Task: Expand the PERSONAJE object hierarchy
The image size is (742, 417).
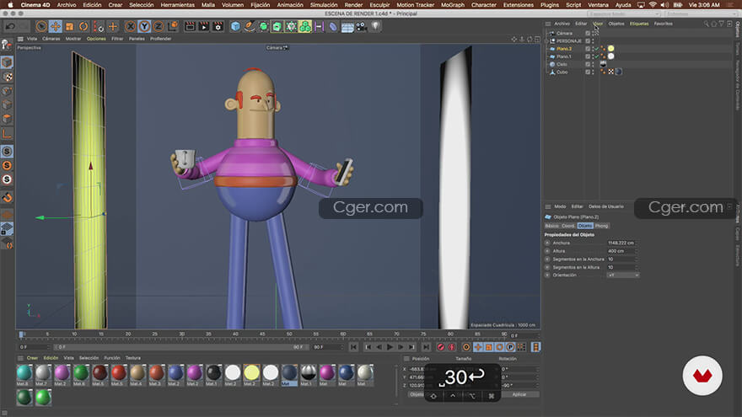Action: point(547,41)
